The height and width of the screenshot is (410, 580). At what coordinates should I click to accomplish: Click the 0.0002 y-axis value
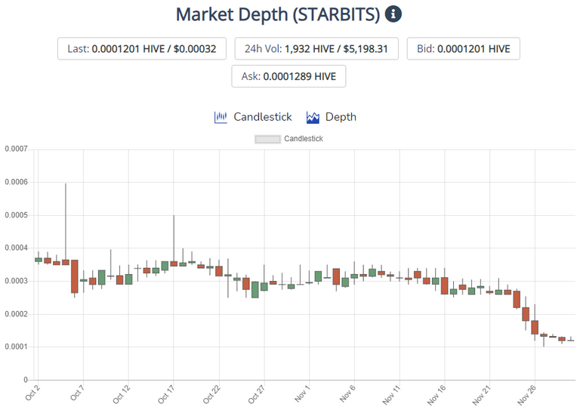pyautogui.click(x=16, y=314)
